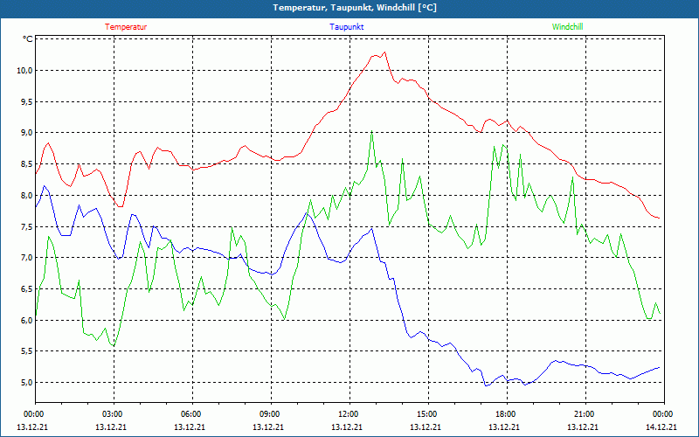
Task: Click the 7,5 y-axis value
Action: point(26,226)
